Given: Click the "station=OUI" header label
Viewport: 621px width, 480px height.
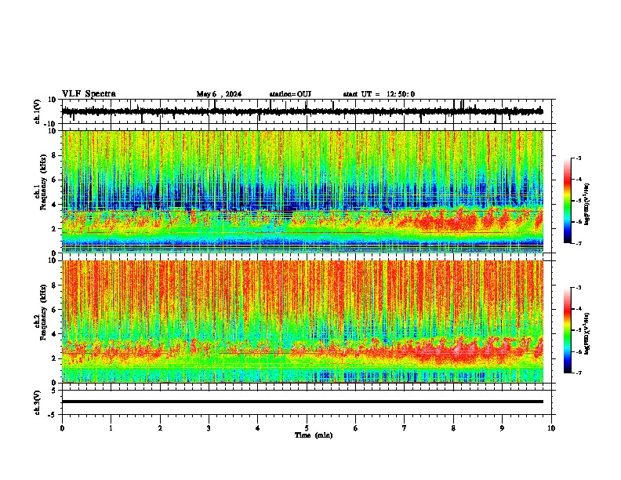Looking at the screenshot, I should (290, 94).
